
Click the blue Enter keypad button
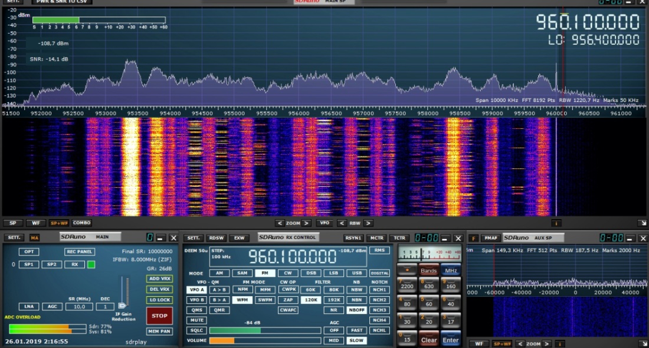pos(450,340)
